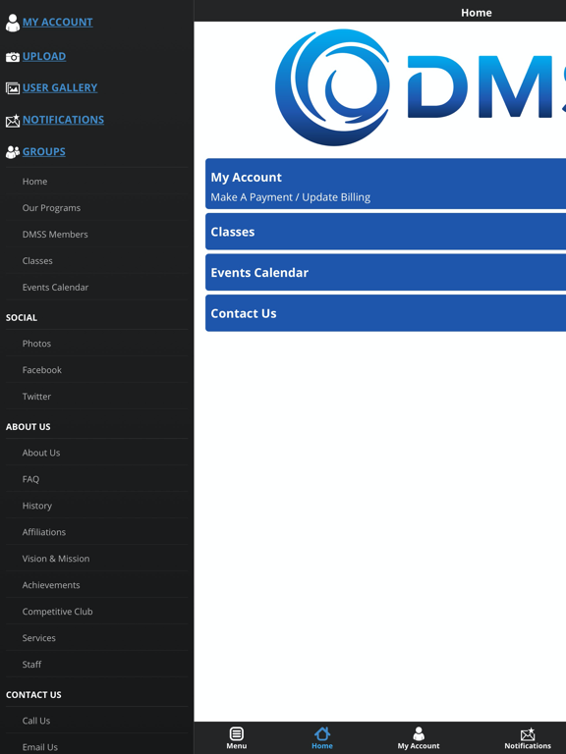
Task: Tap the My Account label in bottom bar
Action: click(x=419, y=746)
